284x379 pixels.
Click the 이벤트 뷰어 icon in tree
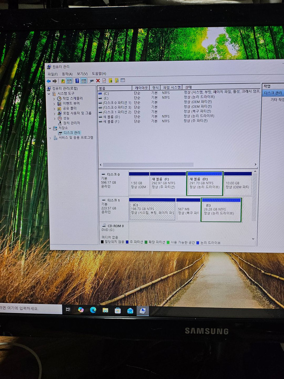(x=59, y=103)
